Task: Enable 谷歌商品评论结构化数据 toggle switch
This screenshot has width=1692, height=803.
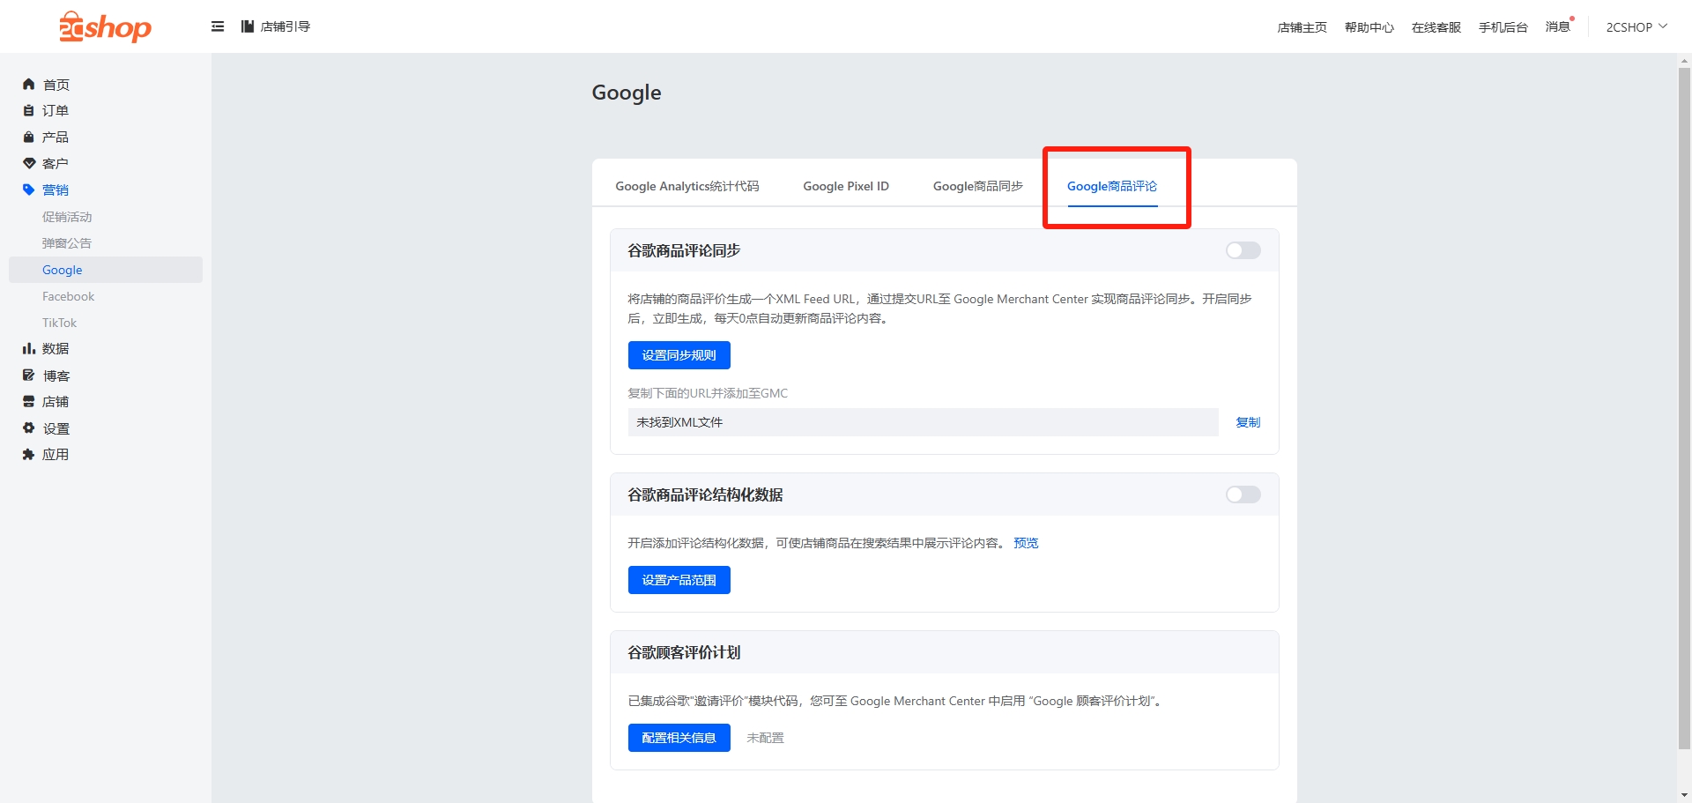Action: coord(1243,494)
